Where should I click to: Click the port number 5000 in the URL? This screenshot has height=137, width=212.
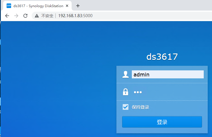[88, 16]
